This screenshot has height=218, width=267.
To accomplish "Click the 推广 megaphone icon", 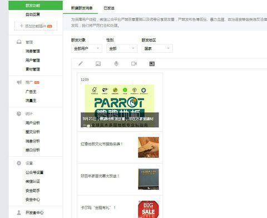I will (x=19, y=82).
